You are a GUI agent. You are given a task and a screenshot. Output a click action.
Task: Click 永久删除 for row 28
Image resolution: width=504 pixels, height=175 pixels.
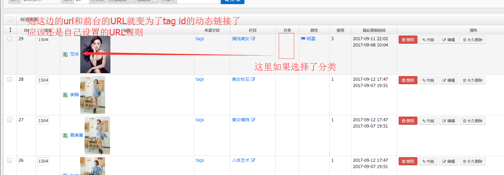(x=473, y=80)
